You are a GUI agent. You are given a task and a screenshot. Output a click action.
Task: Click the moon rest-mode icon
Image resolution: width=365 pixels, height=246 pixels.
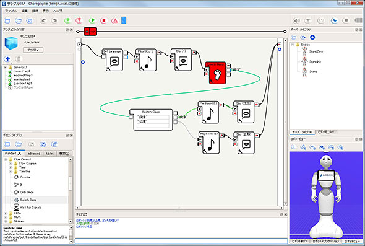point(334,20)
